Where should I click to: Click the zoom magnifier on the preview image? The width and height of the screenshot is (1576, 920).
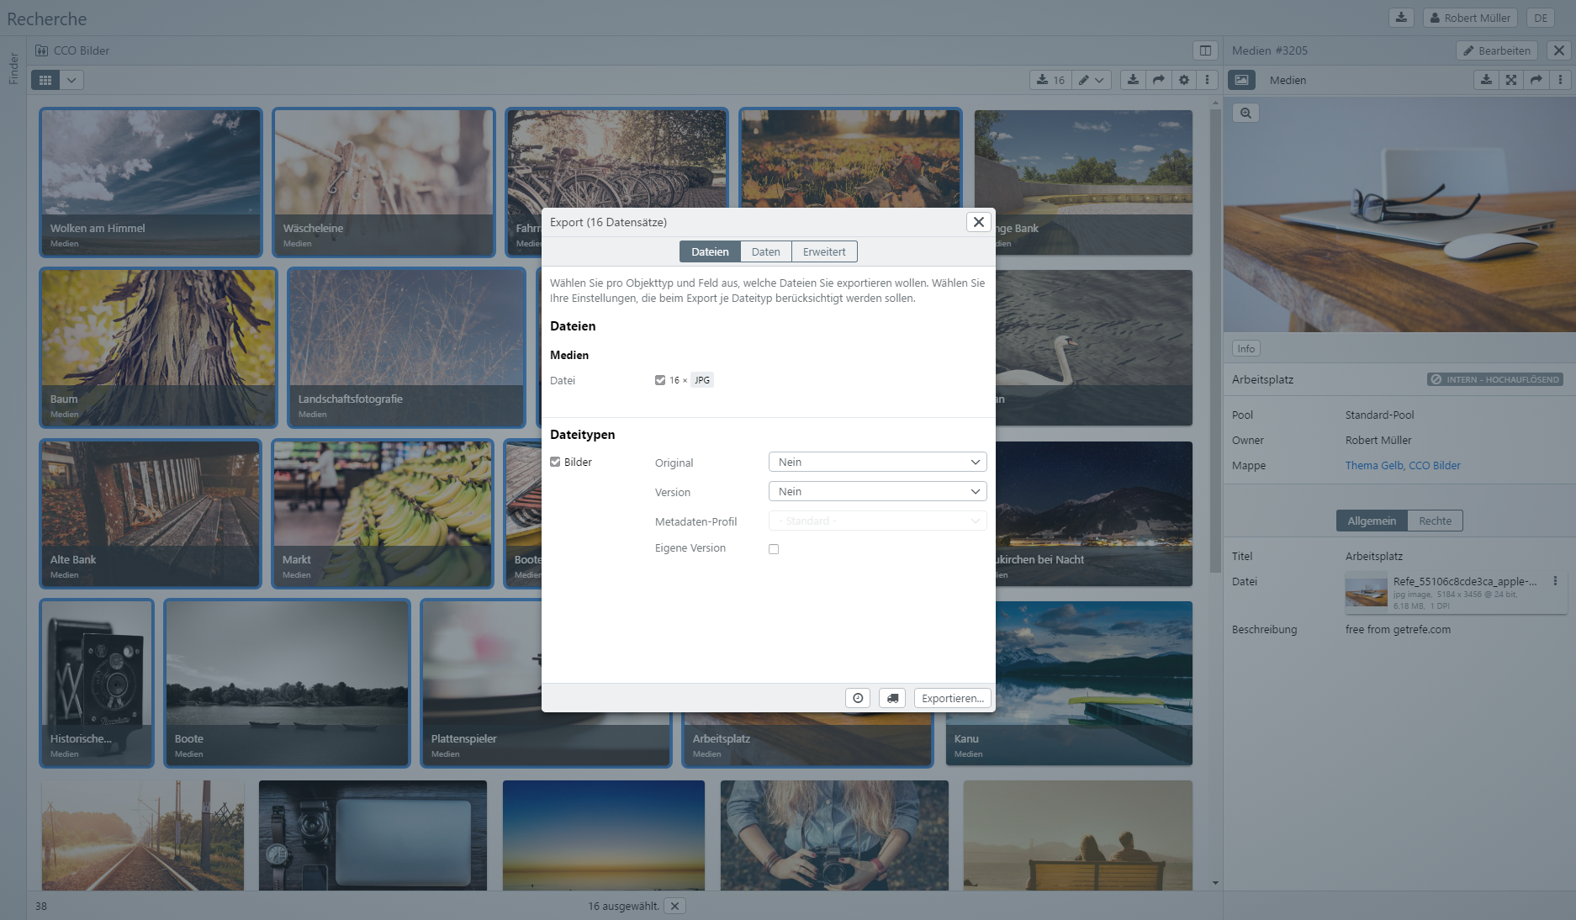pyautogui.click(x=1245, y=113)
